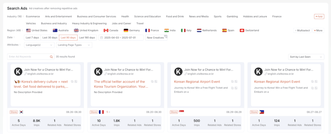Click image icon beside description in Philippines card
This screenshot has height=134, width=331.
(x=316, y=88)
